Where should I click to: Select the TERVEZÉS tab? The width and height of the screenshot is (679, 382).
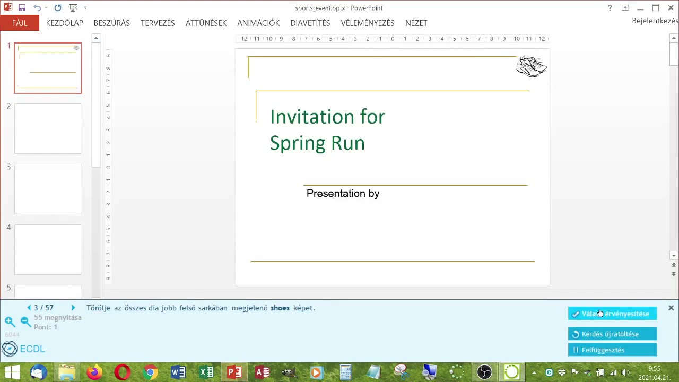(158, 23)
